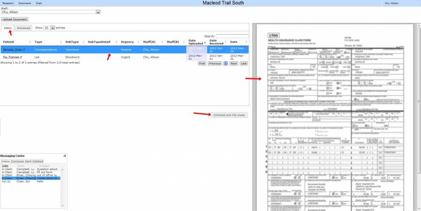Open the Deleted tab in Messaging Centre
This screenshot has width=421, height=211.
pyautogui.click(x=38, y=161)
